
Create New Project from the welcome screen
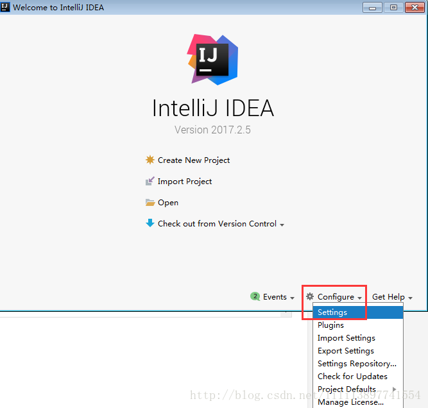(x=194, y=160)
